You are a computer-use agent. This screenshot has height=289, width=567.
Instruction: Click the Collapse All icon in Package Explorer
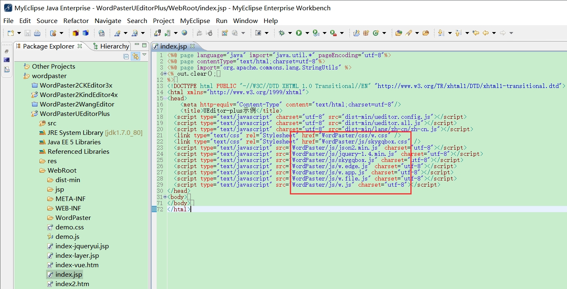126,56
